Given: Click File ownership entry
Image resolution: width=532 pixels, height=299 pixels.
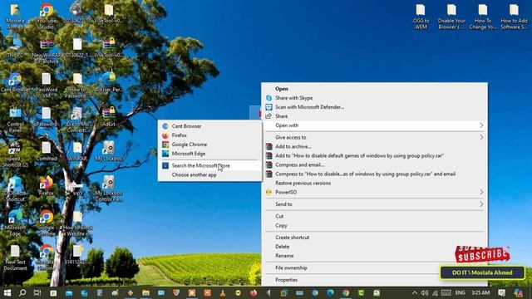Looking at the screenshot, I should click(x=374, y=267).
